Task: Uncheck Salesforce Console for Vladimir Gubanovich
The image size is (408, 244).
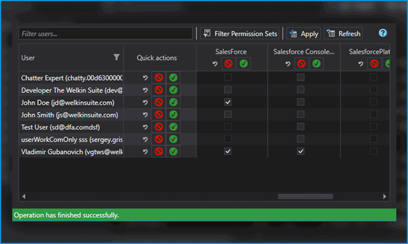Action: (301, 152)
